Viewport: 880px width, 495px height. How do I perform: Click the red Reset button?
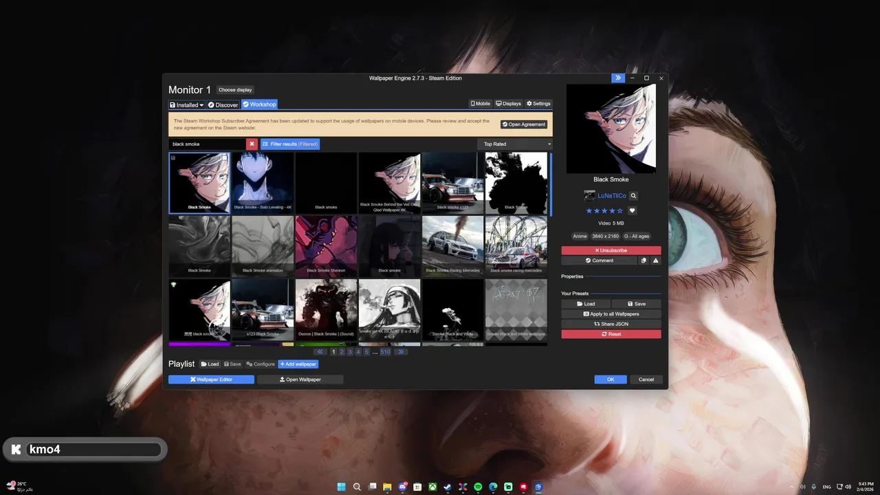click(x=611, y=334)
